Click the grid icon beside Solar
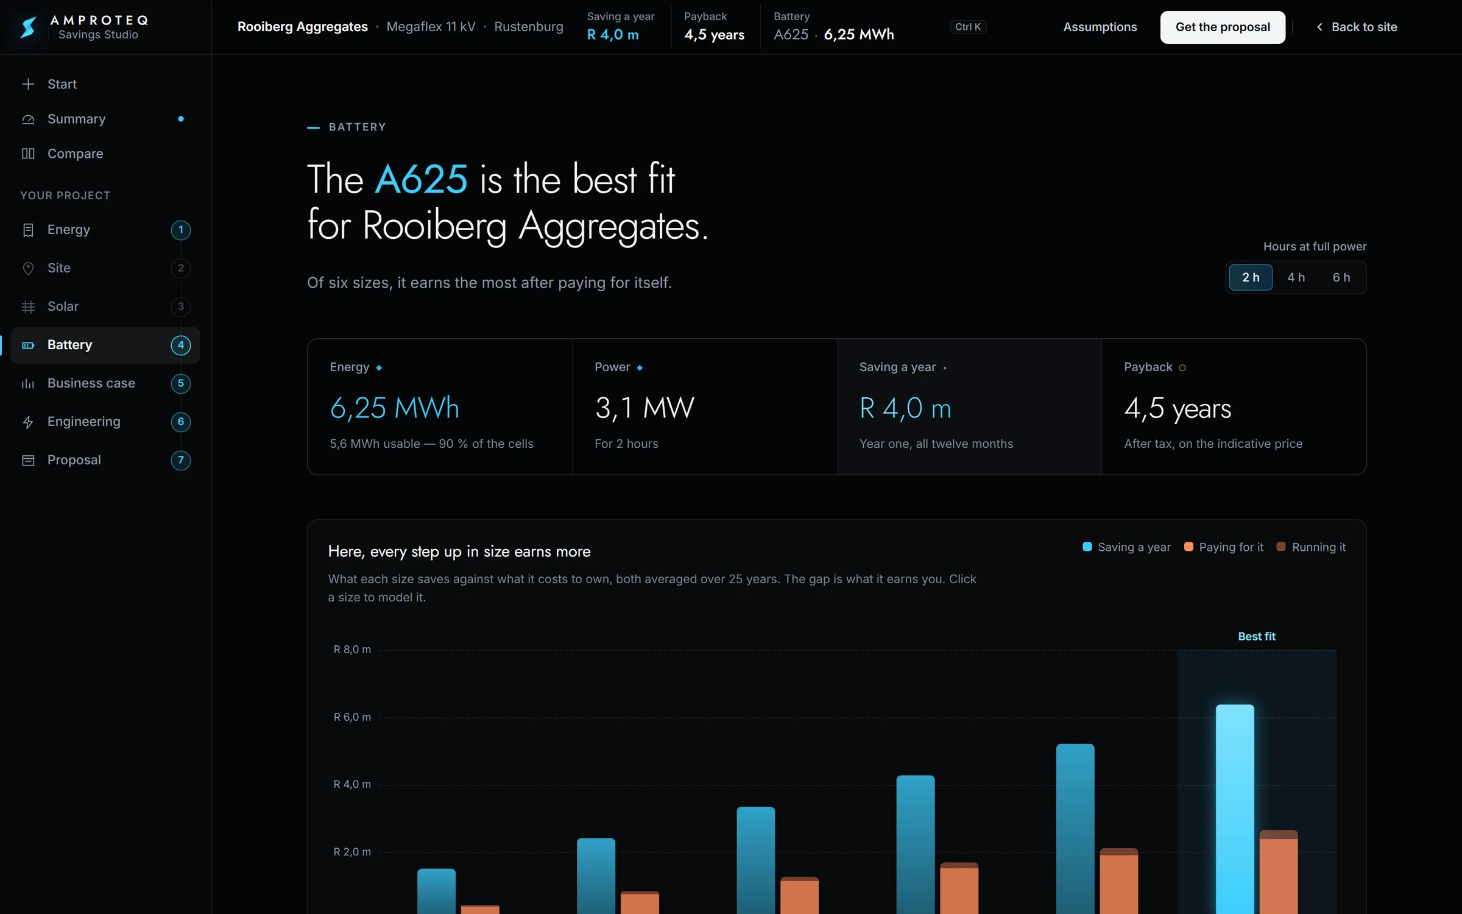 point(28,306)
